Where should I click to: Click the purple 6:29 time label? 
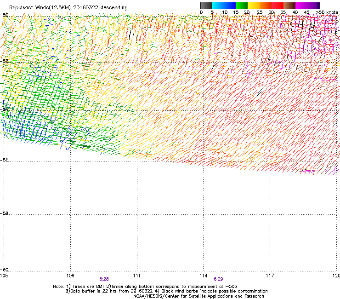218,279
